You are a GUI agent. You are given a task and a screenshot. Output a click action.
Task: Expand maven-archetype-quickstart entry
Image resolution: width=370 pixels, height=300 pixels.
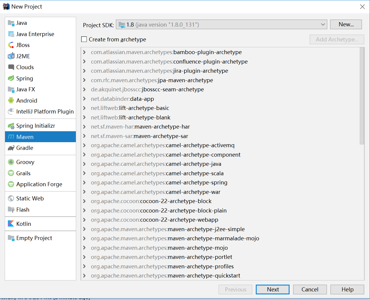(84, 276)
